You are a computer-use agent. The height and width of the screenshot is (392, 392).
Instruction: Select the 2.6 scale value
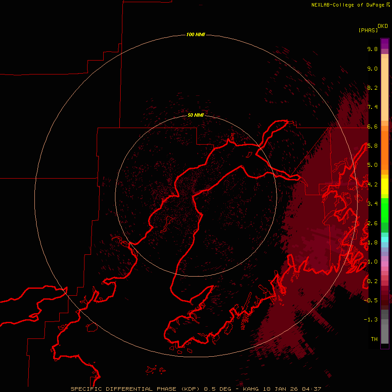click(x=372, y=223)
